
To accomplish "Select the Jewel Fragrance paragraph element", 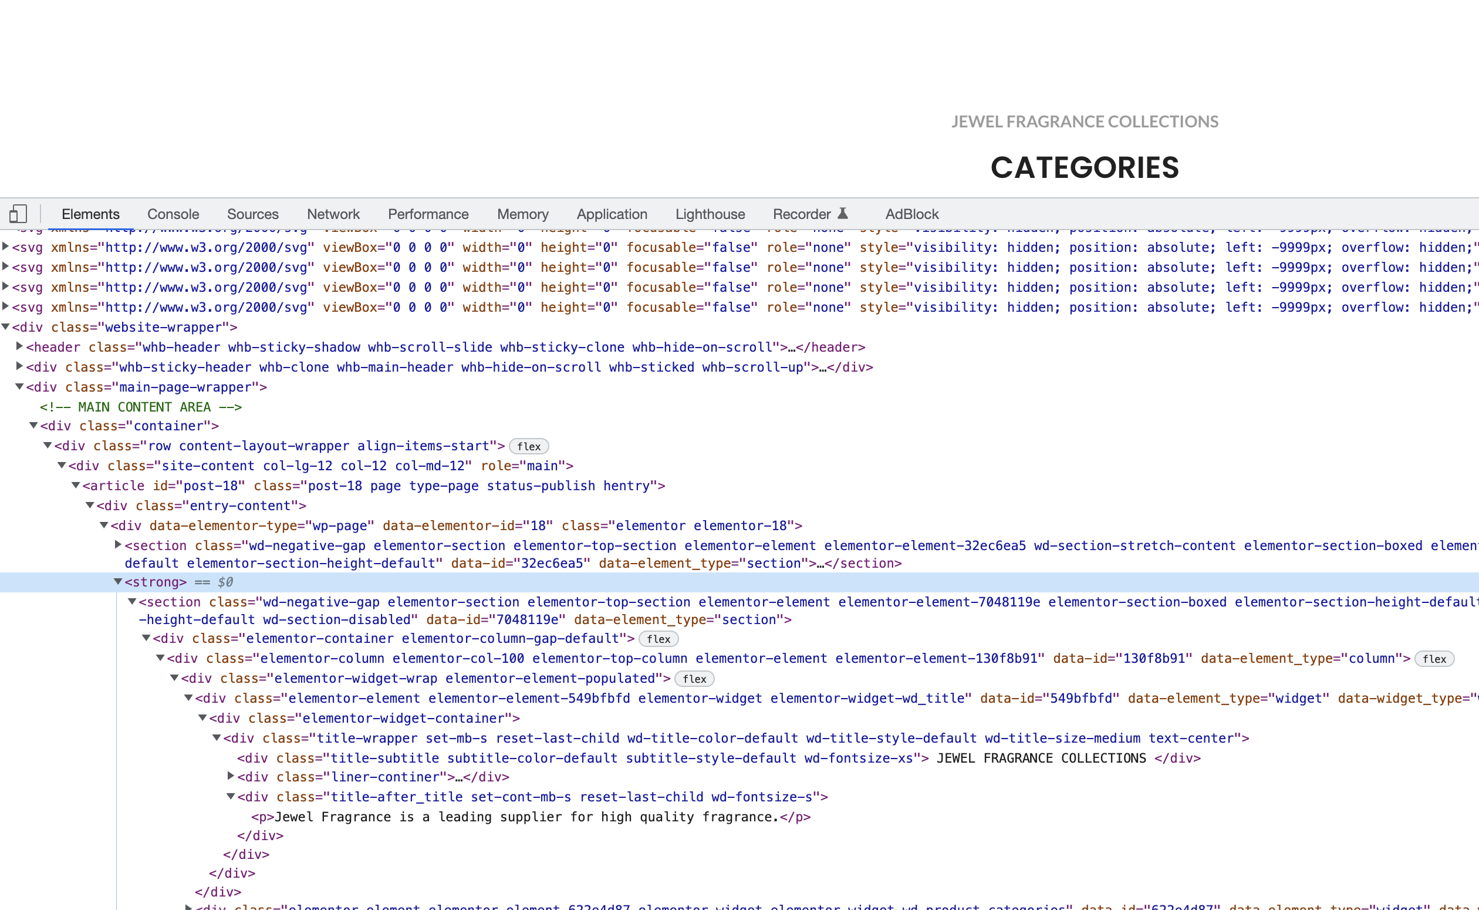I will [x=529, y=817].
